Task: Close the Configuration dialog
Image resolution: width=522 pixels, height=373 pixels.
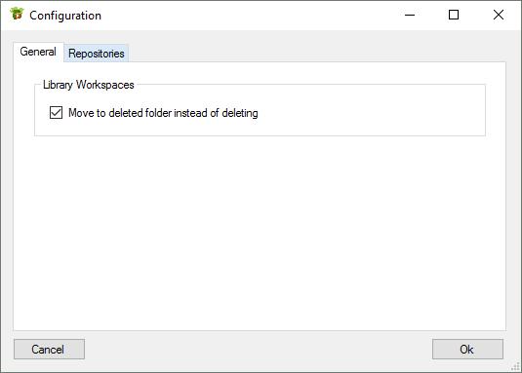Action: tap(499, 15)
